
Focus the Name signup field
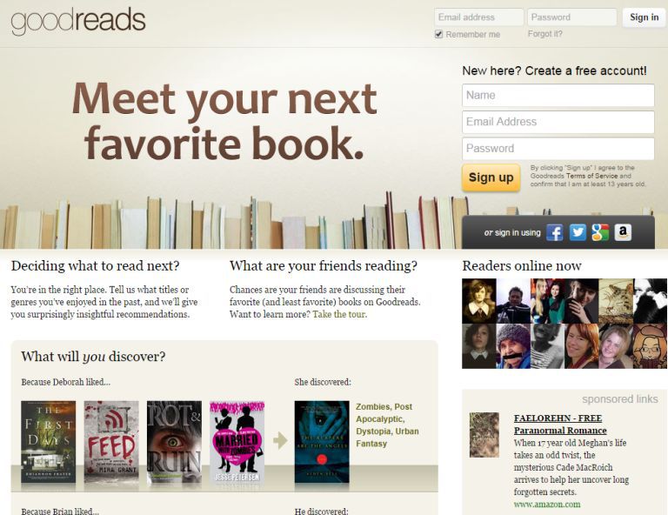point(558,96)
